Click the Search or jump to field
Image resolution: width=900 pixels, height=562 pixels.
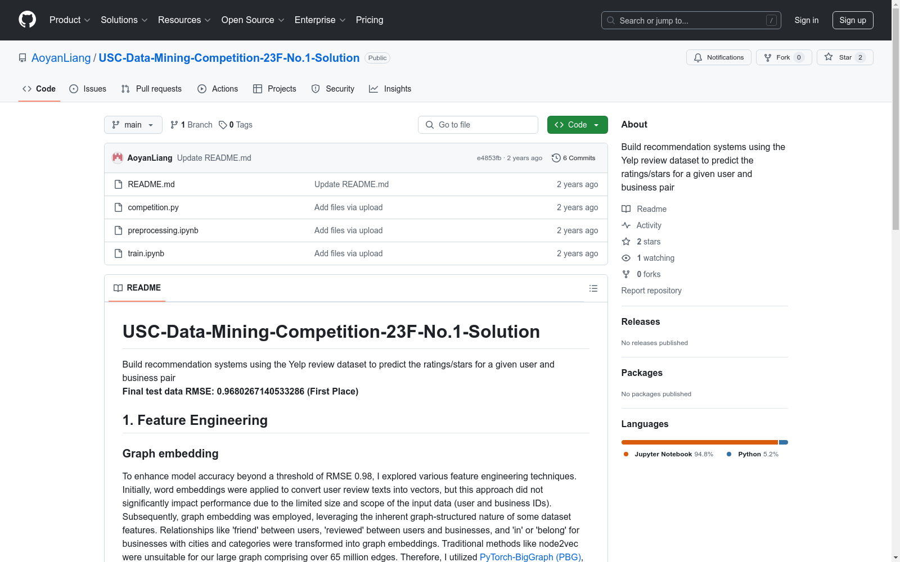click(x=691, y=20)
